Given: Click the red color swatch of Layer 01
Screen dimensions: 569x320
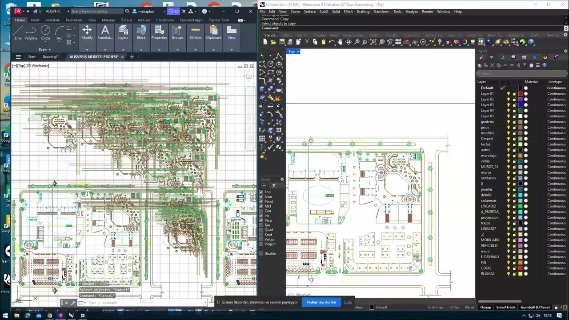Looking at the screenshot, I should tap(520, 94).
